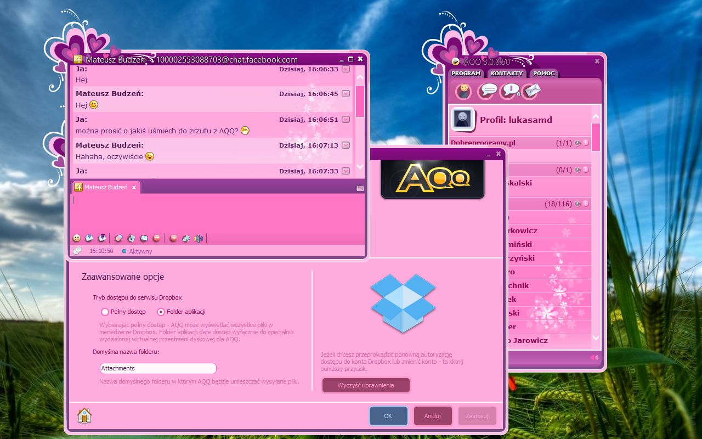
Task: Open the emoticon picker in chat toolbar
Action: point(77,238)
